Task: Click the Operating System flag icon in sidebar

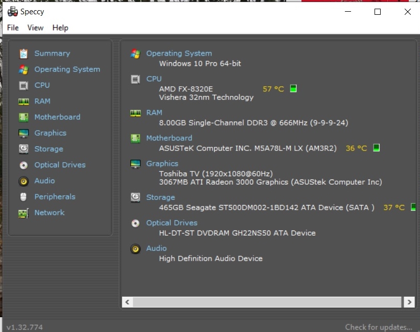Action: point(24,69)
